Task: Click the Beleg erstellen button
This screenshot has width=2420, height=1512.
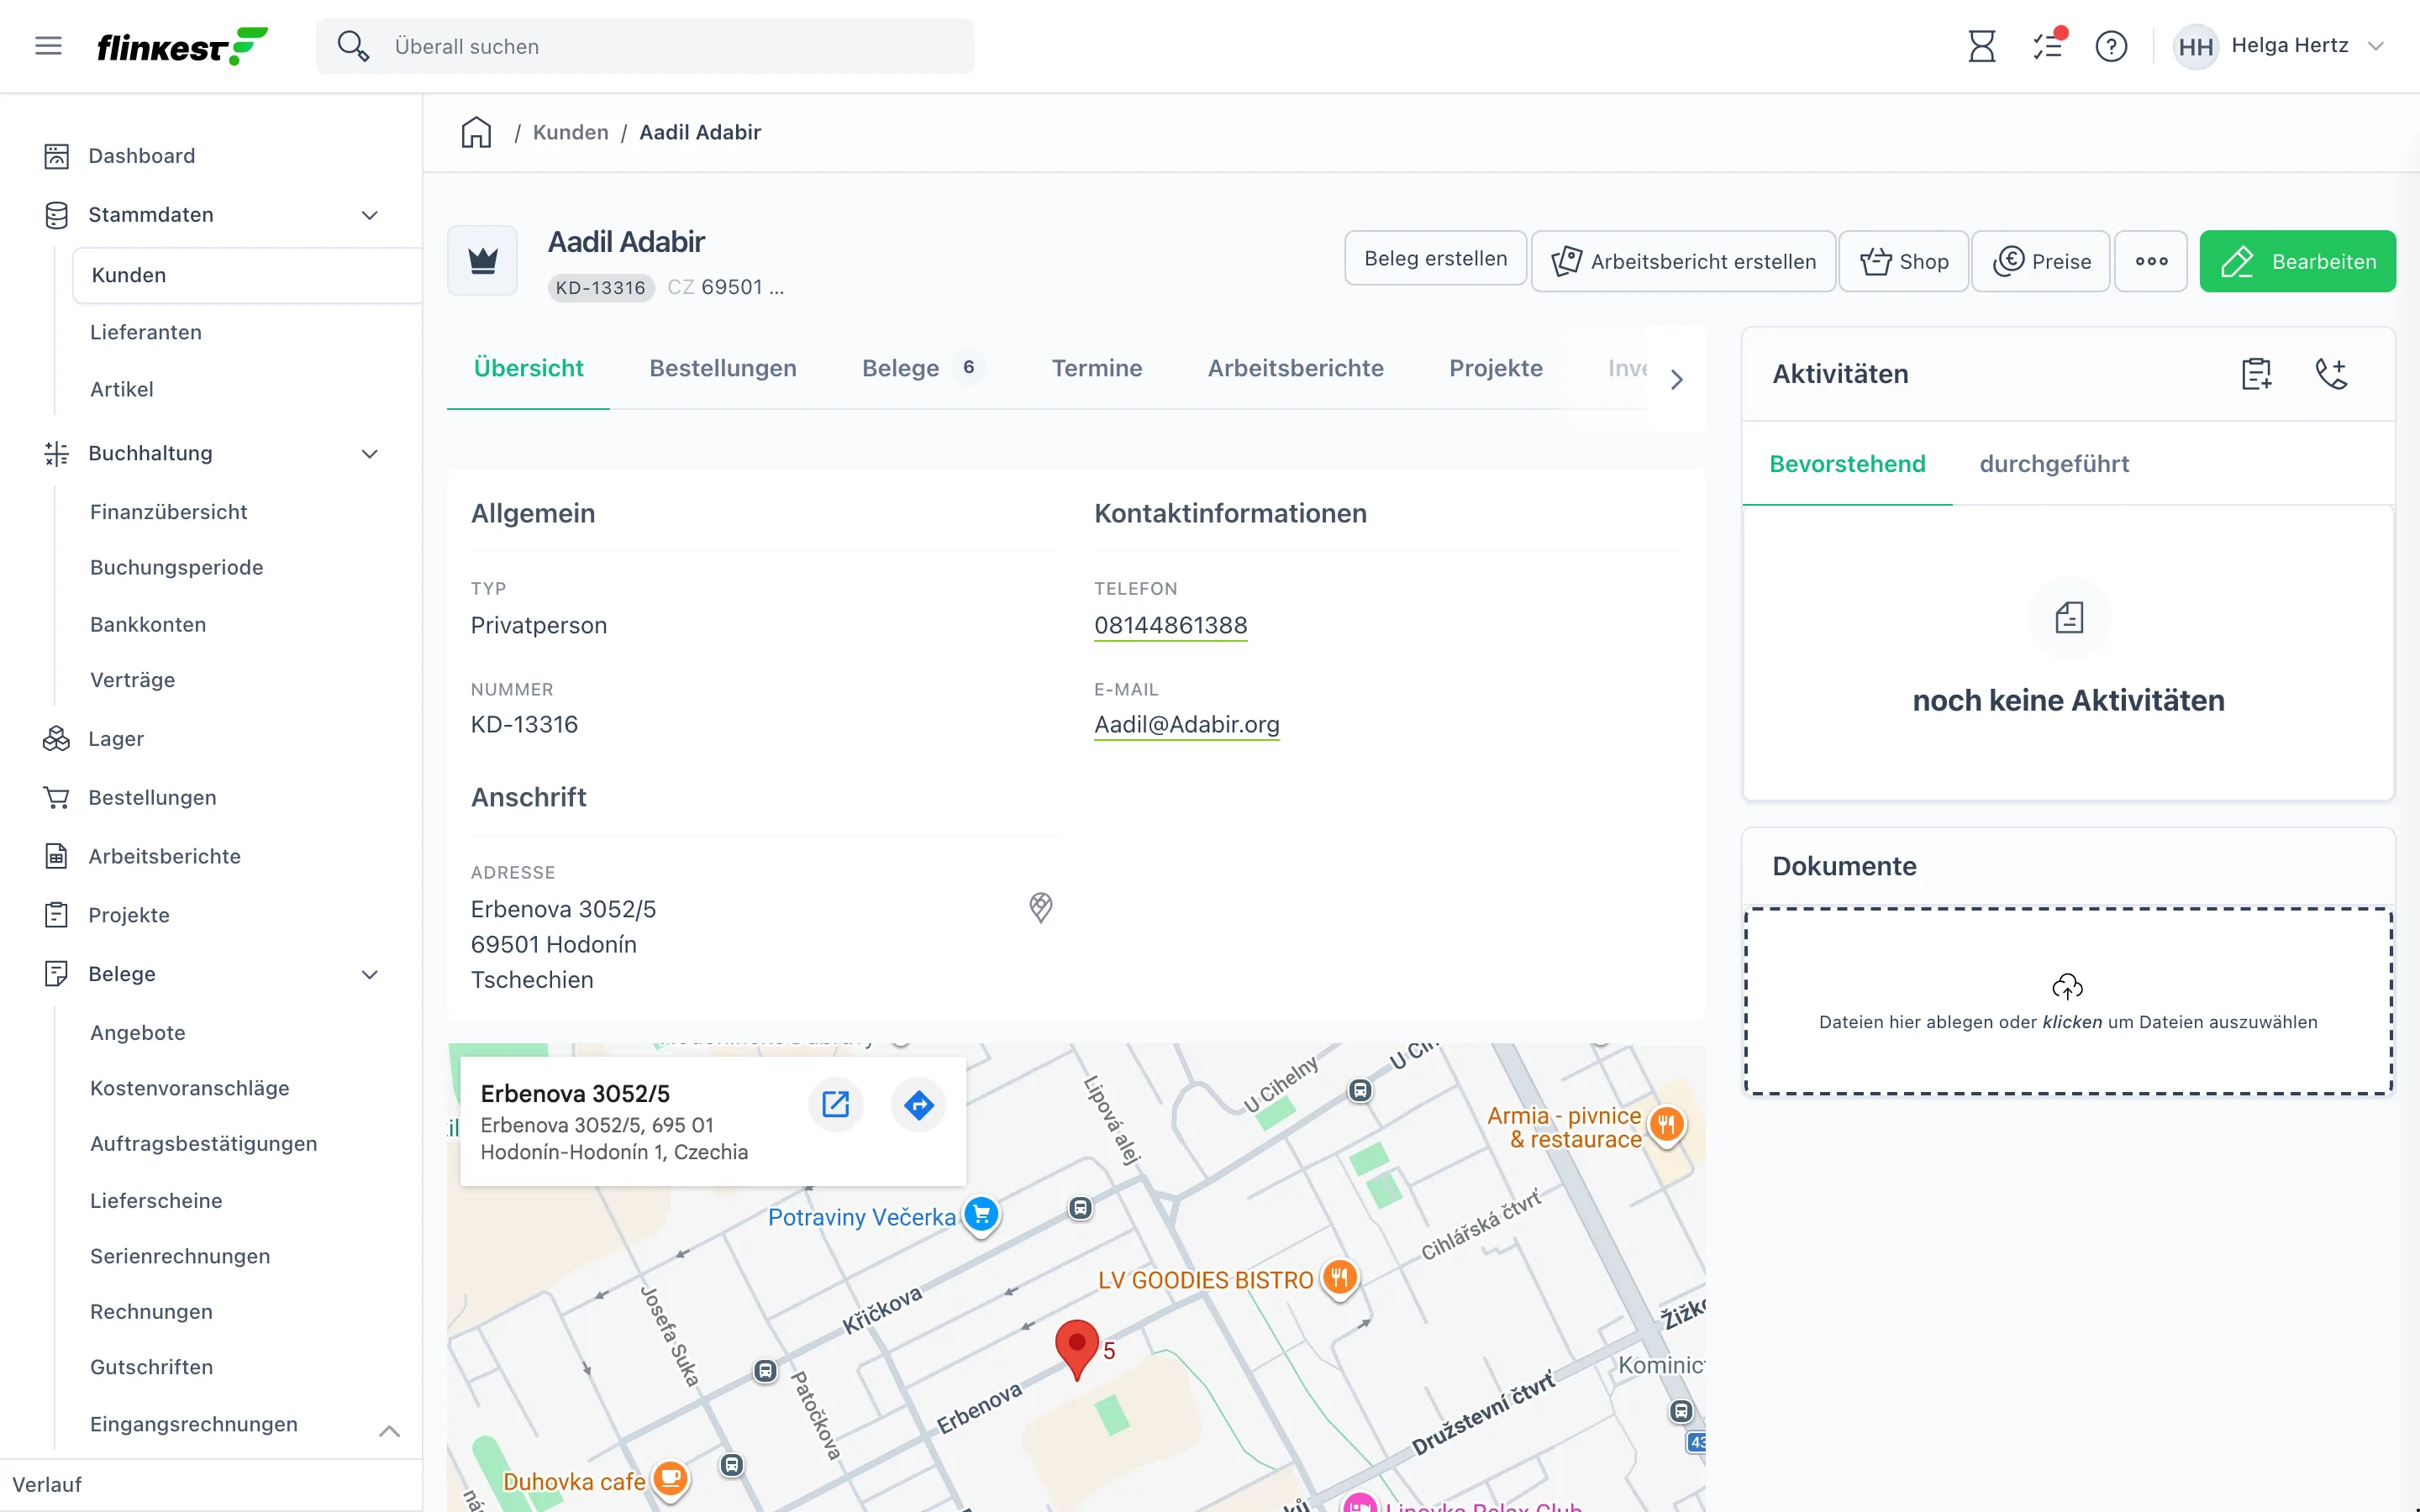Action: click(1435, 258)
